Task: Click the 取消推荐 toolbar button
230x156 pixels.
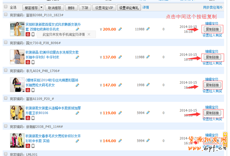Action: pos(55,7)
